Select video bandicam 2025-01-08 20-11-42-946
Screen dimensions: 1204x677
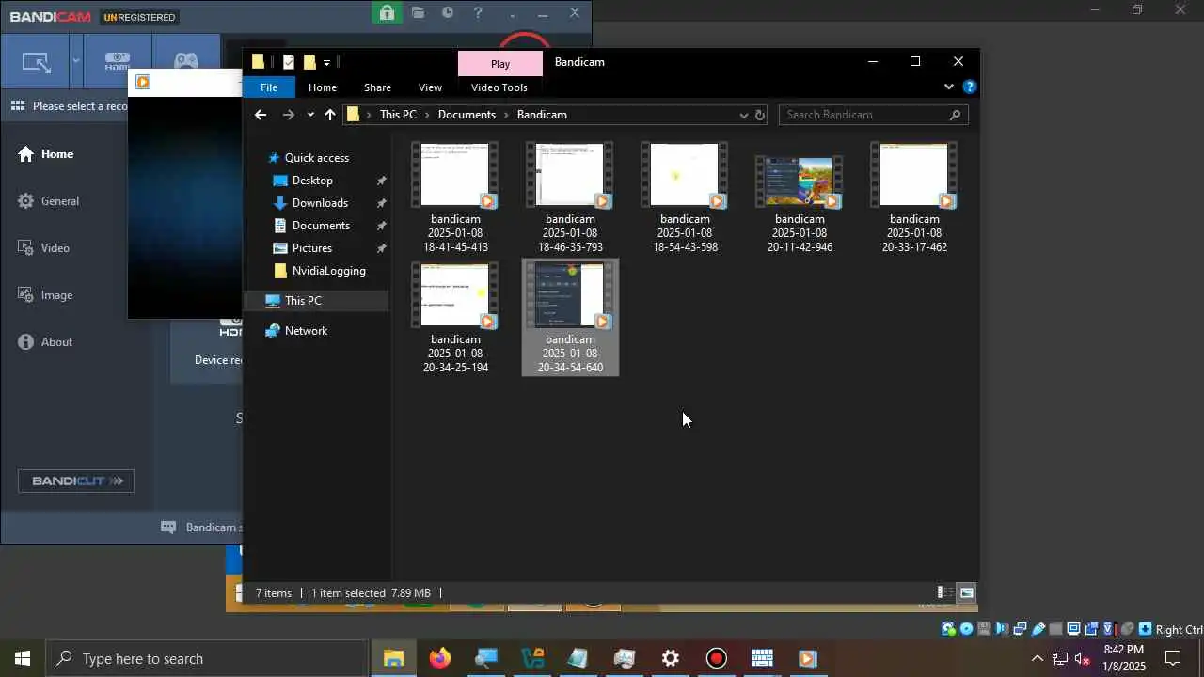(800, 197)
